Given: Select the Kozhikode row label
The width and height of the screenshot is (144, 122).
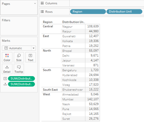Looking at the screenshot, I should click(x=69, y=80).
